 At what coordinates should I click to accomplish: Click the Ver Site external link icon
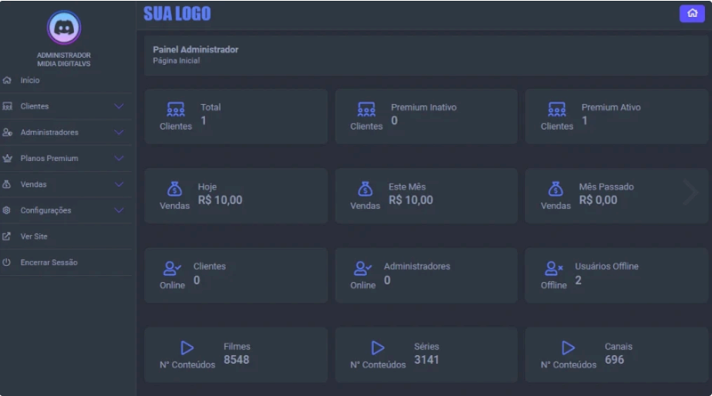click(7, 237)
